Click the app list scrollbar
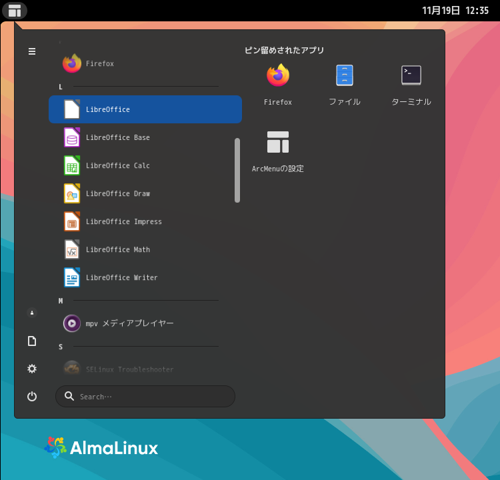Image resolution: width=500 pixels, height=480 pixels. [x=237, y=170]
